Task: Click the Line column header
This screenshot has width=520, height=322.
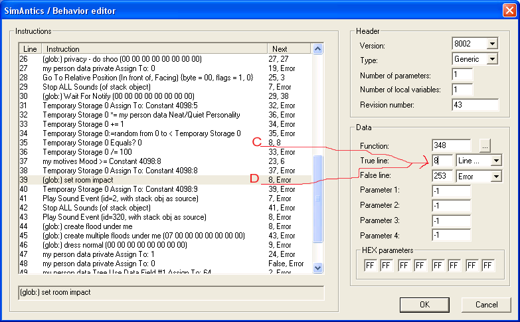Action: [x=30, y=49]
